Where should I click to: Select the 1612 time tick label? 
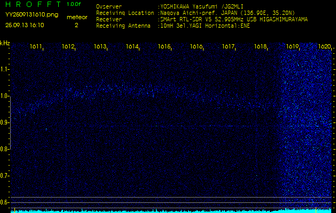pos(68,47)
